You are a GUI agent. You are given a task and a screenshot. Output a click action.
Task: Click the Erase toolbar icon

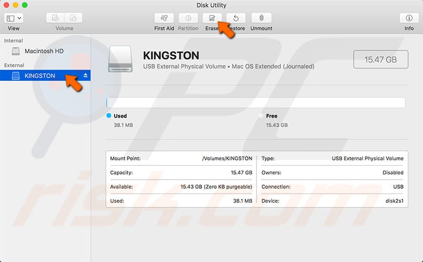[x=212, y=18]
